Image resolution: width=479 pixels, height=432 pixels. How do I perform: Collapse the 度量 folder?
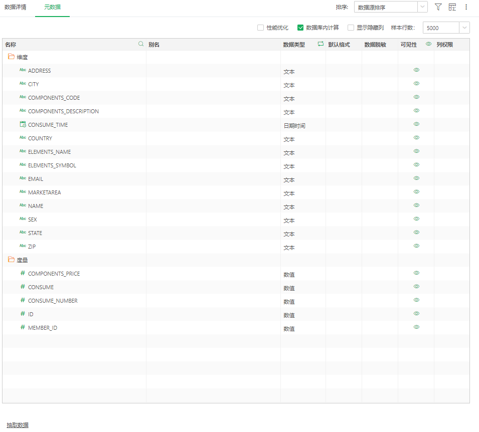(11, 260)
